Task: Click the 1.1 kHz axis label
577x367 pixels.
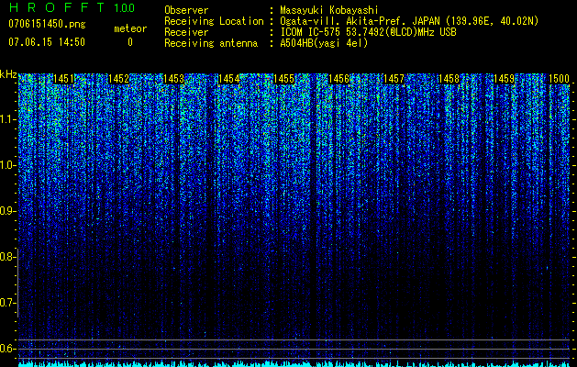Action: click(7, 119)
